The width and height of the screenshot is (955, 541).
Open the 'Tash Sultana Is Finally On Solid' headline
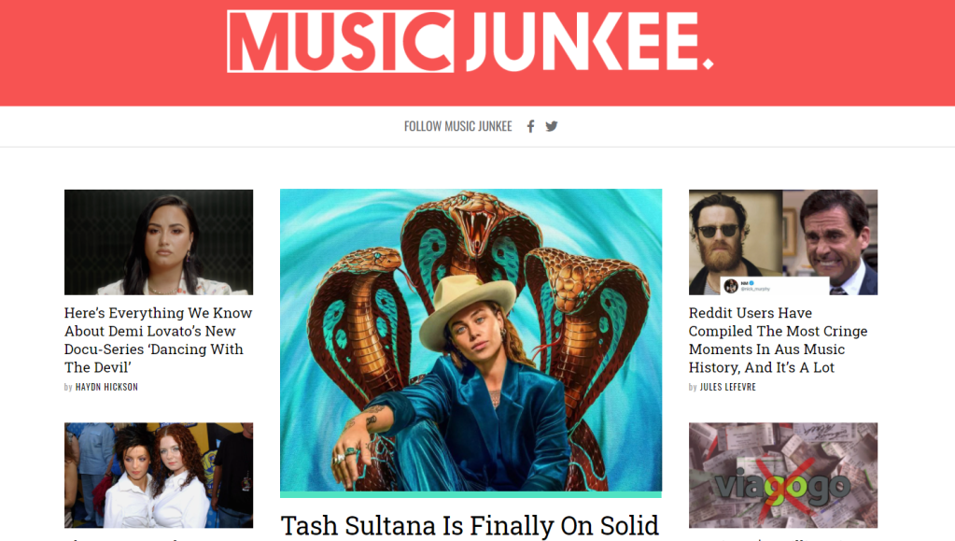(470, 526)
